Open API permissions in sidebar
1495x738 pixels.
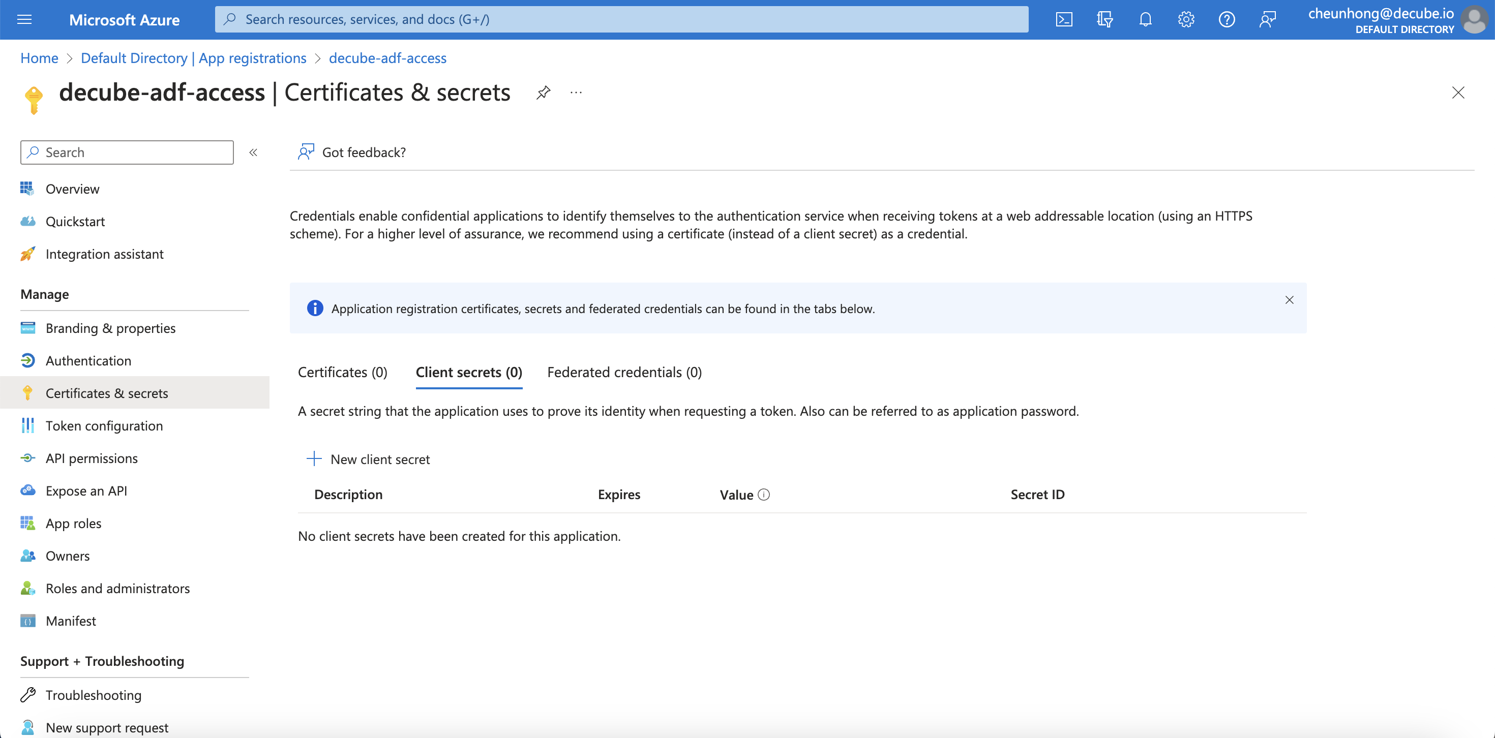tap(91, 458)
